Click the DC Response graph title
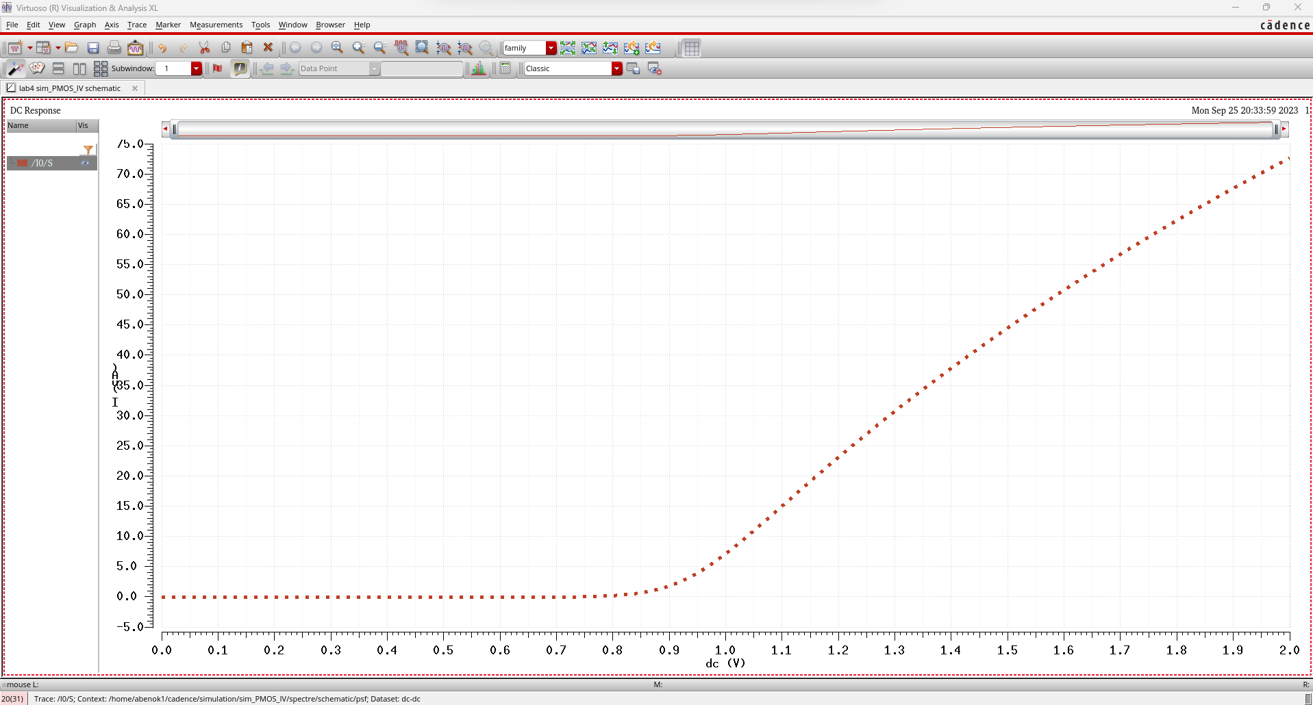Image resolution: width=1313 pixels, height=705 pixels. [36, 110]
